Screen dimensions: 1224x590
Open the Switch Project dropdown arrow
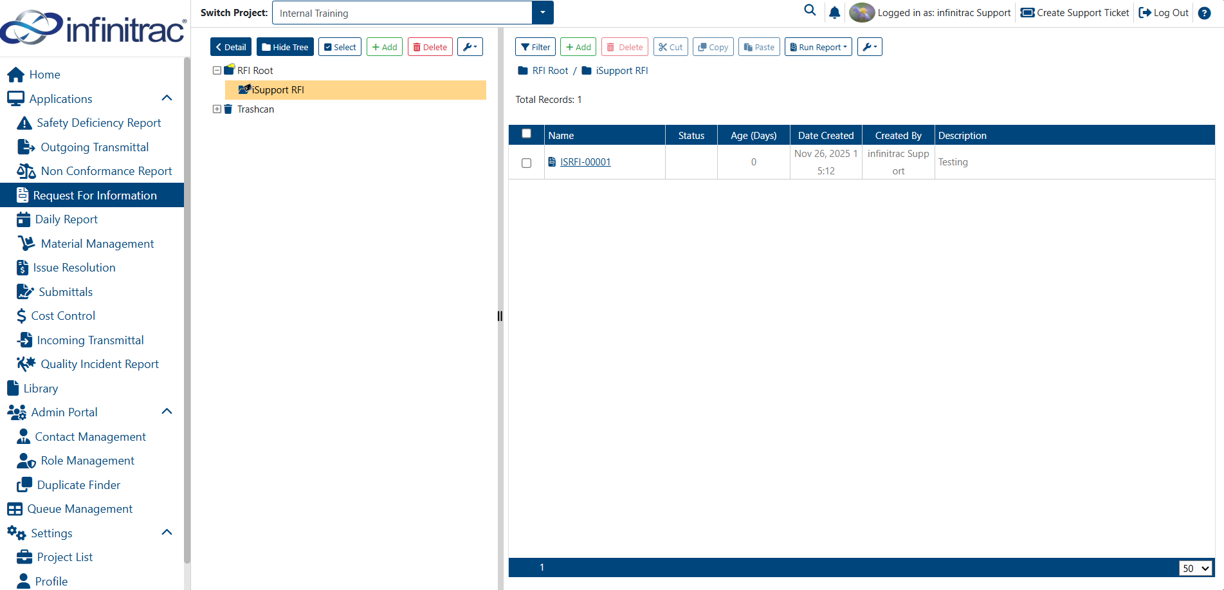click(542, 12)
